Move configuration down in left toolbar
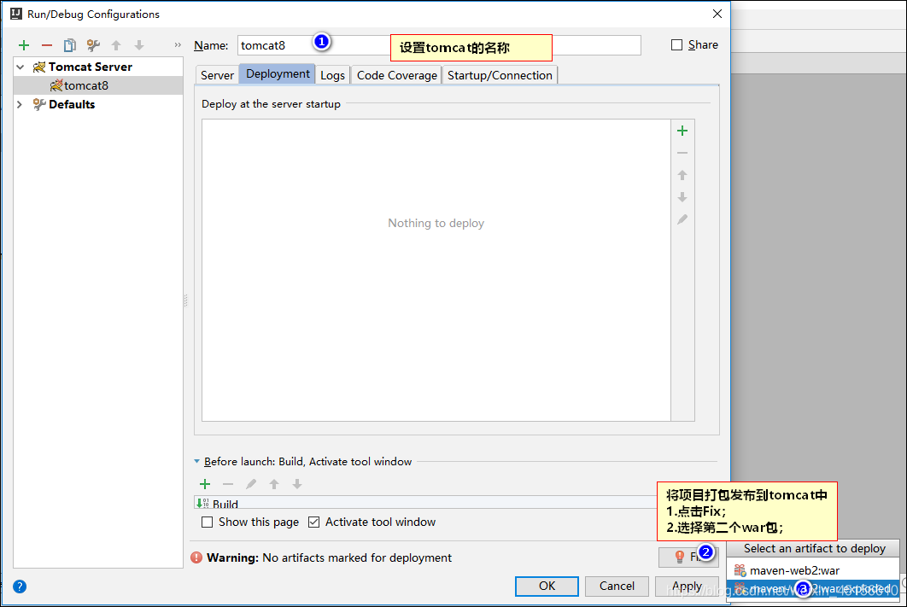This screenshot has height=607, width=907. point(139,45)
